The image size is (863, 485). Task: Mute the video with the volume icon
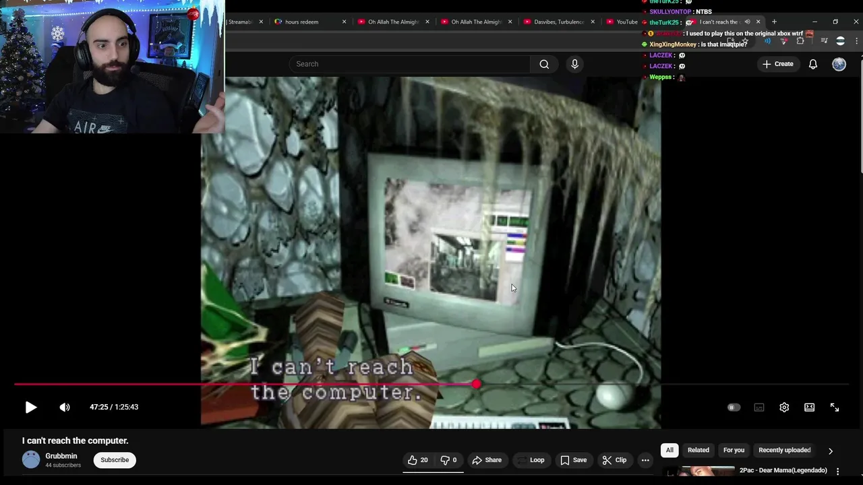coord(65,407)
